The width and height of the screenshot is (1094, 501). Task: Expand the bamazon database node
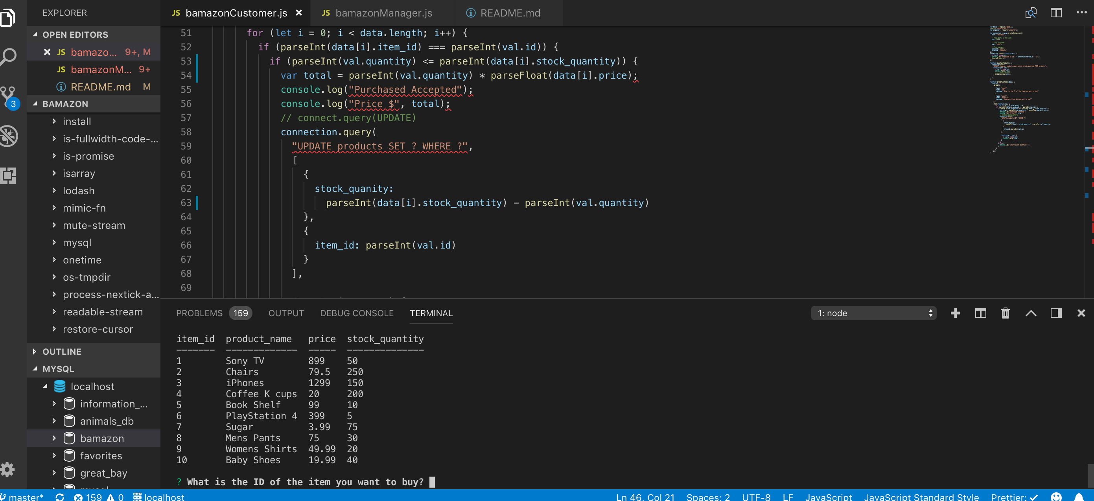pos(54,438)
